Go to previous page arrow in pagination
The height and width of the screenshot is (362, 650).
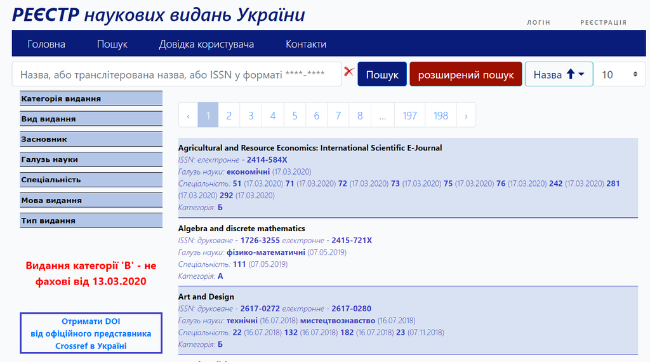click(x=188, y=116)
